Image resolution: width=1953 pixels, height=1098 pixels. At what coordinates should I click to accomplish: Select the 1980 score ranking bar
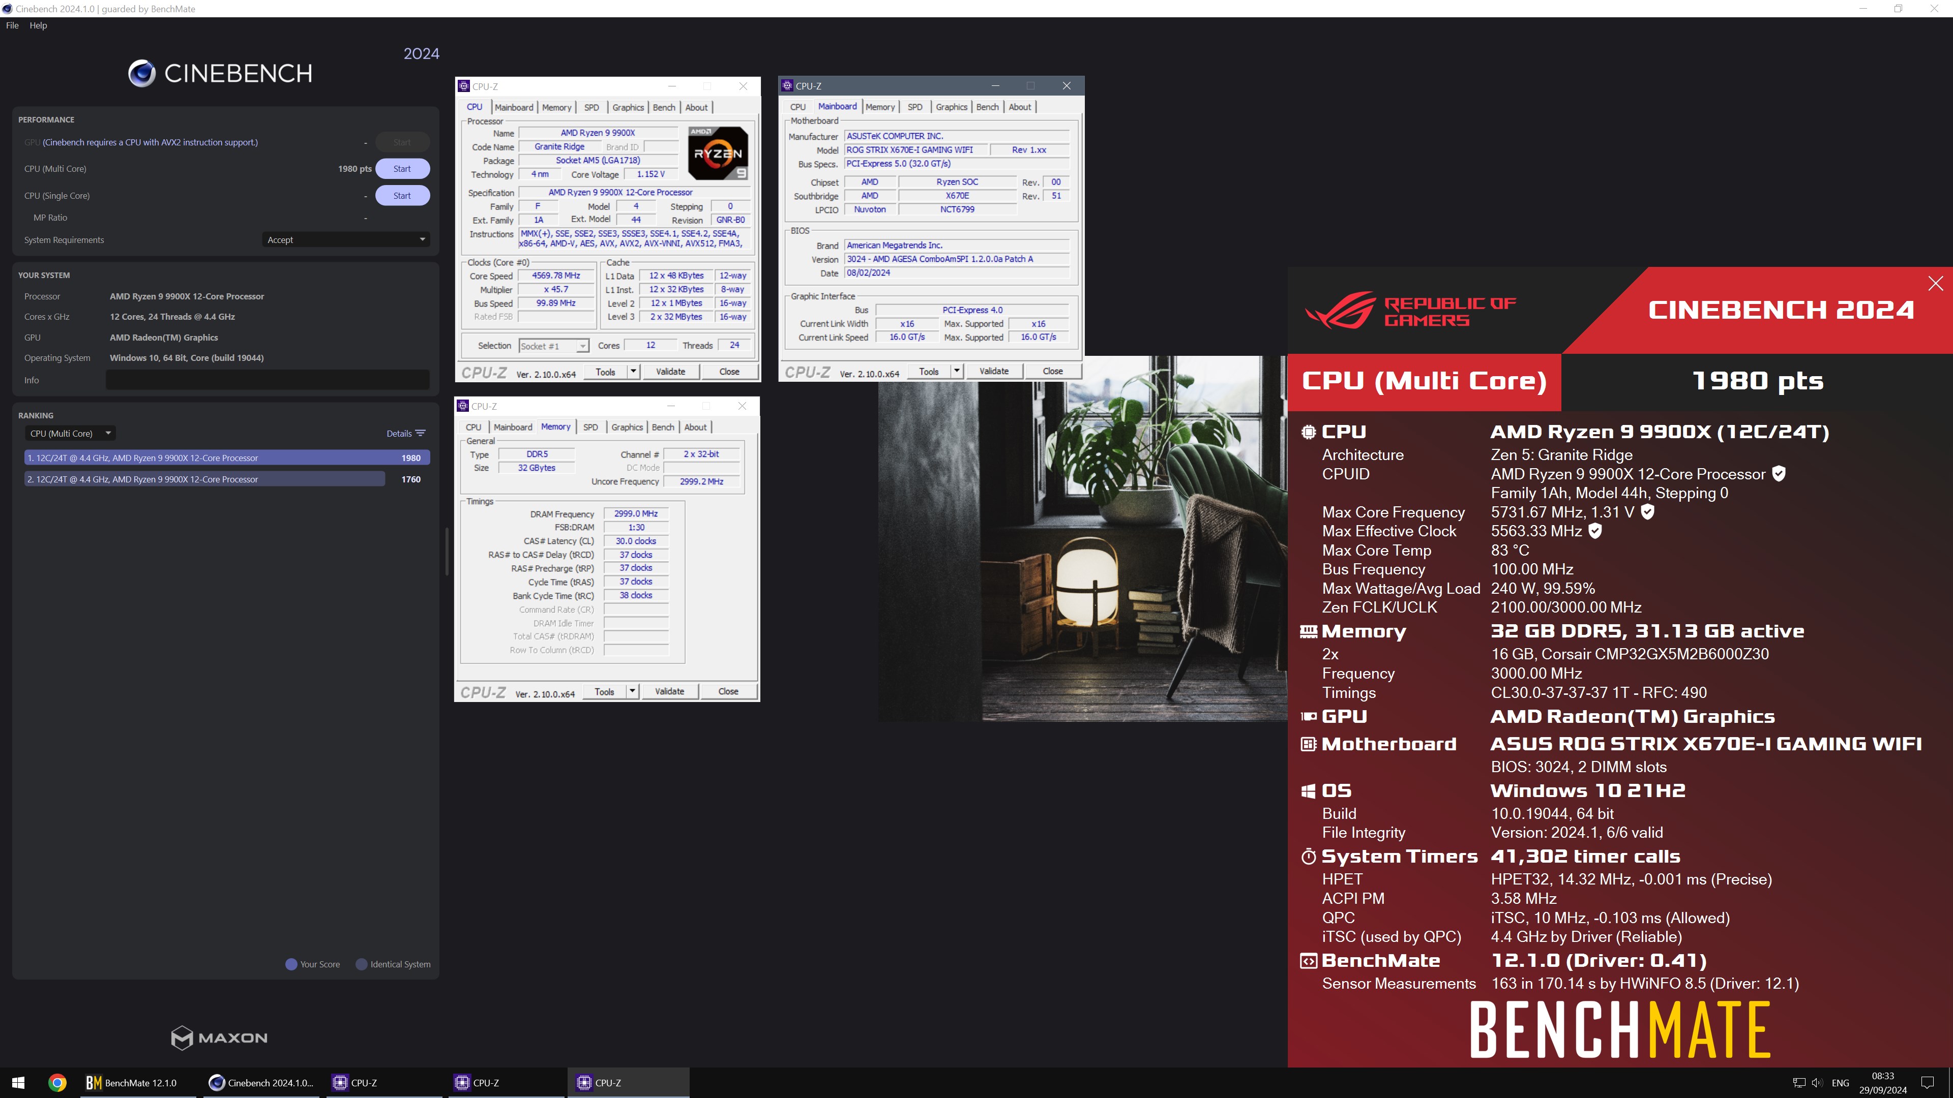pyautogui.click(x=227, y=457)
